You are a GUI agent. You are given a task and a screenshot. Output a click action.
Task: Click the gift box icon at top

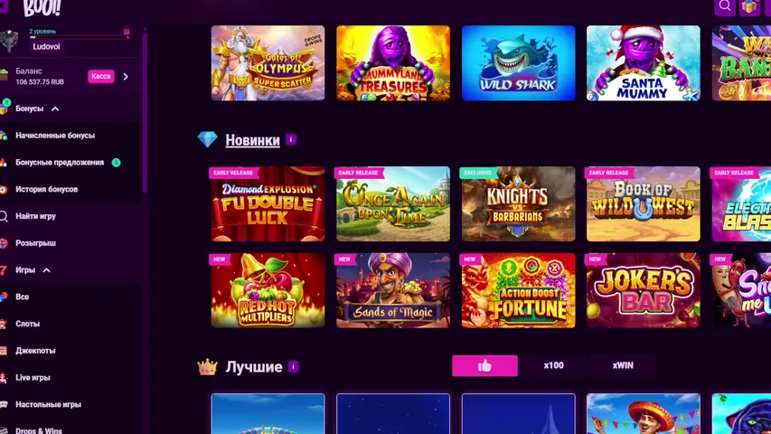(749, 6)
